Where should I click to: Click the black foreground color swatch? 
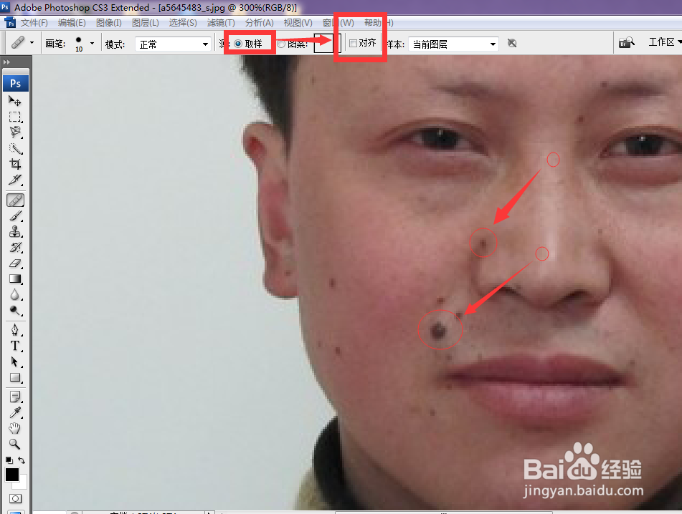(11, 475)
